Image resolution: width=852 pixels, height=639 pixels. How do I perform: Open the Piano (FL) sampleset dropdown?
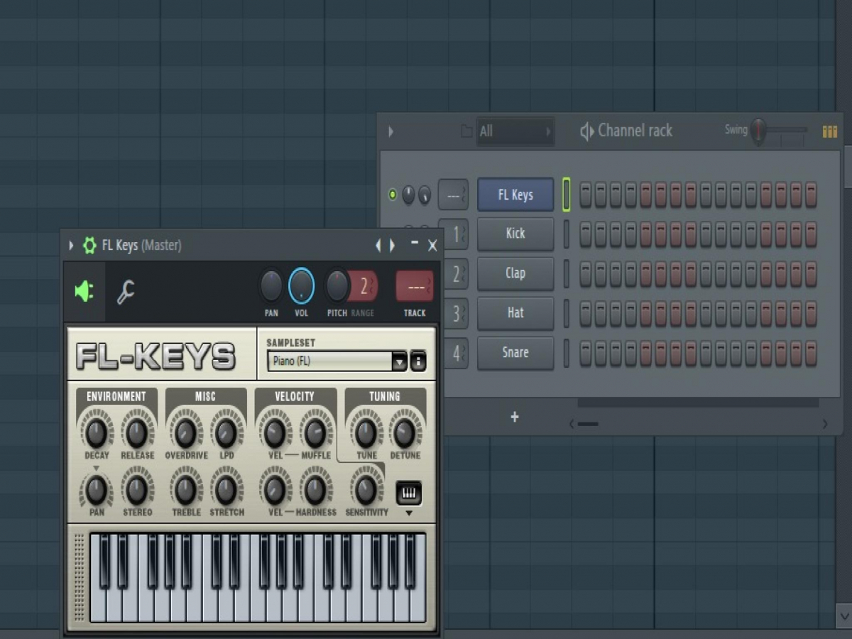[400, 361]
